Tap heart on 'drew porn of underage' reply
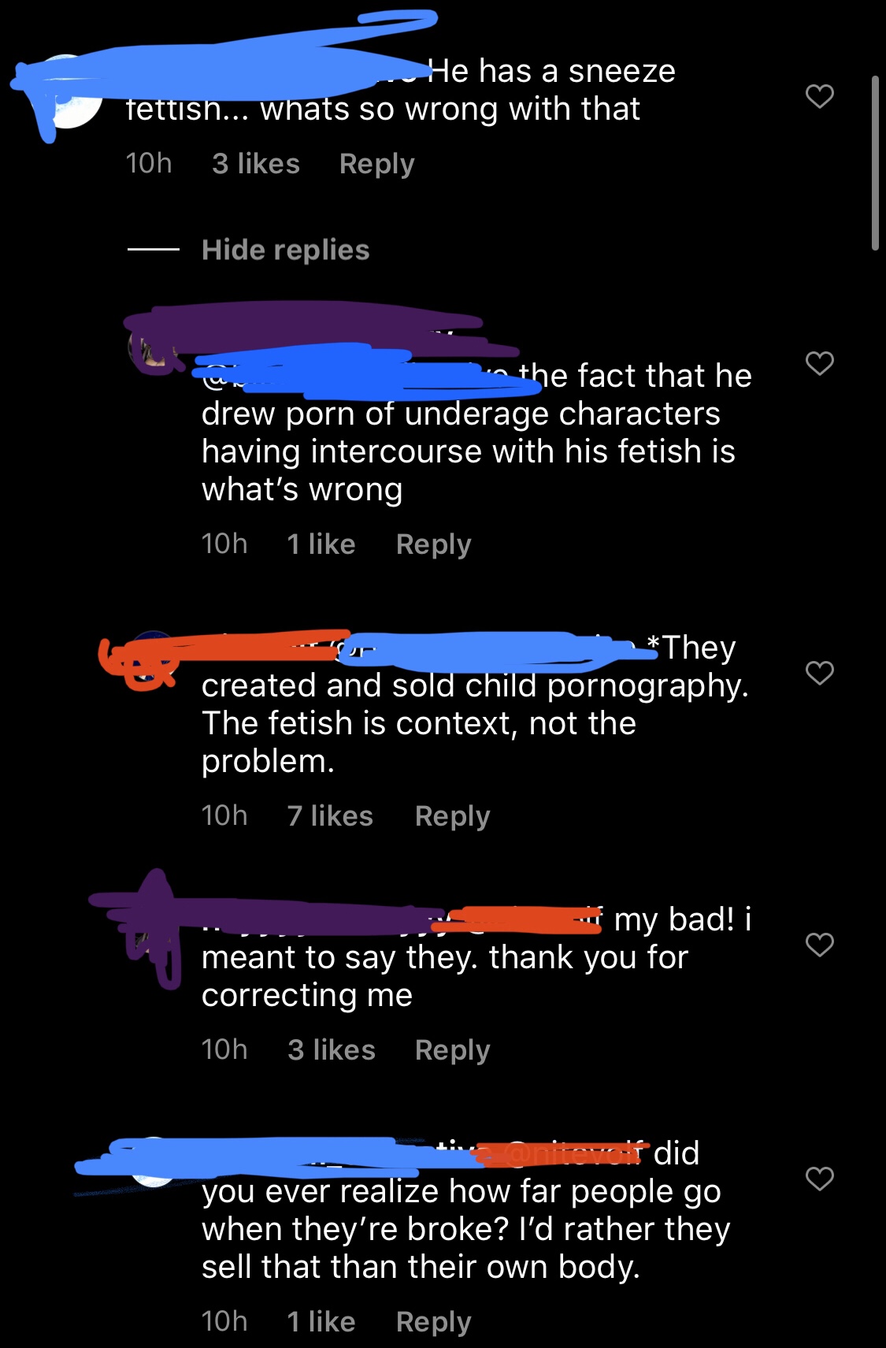886x1348 pixels. pos(820,363)
